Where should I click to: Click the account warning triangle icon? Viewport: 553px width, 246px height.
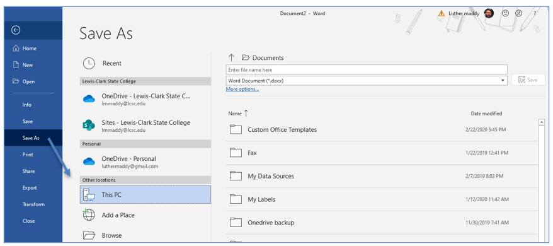[x=441, y=13]
